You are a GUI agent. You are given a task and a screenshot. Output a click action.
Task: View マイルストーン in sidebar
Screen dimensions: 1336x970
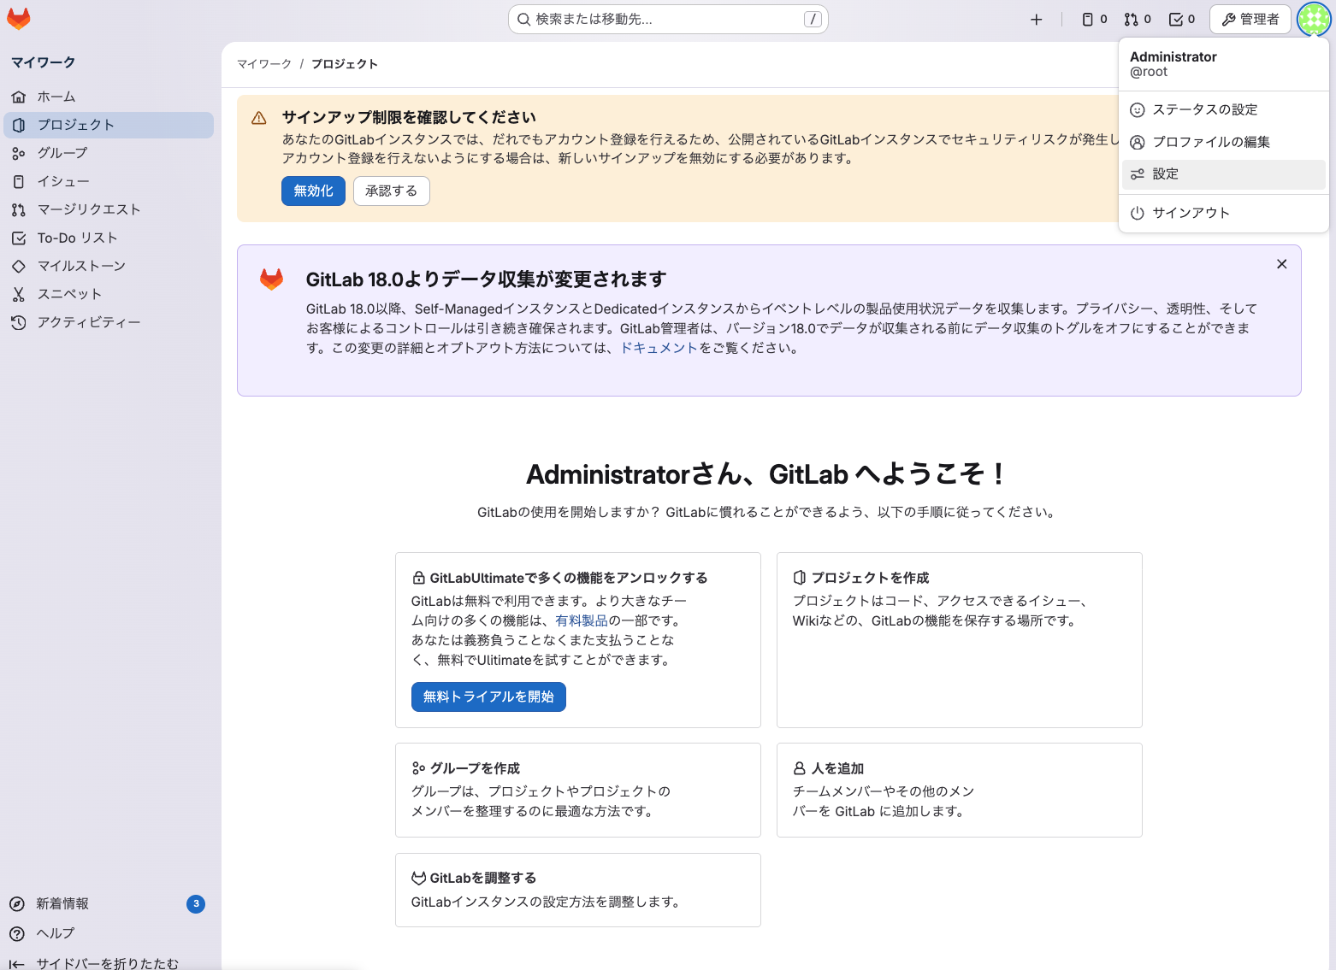[82, 266]
